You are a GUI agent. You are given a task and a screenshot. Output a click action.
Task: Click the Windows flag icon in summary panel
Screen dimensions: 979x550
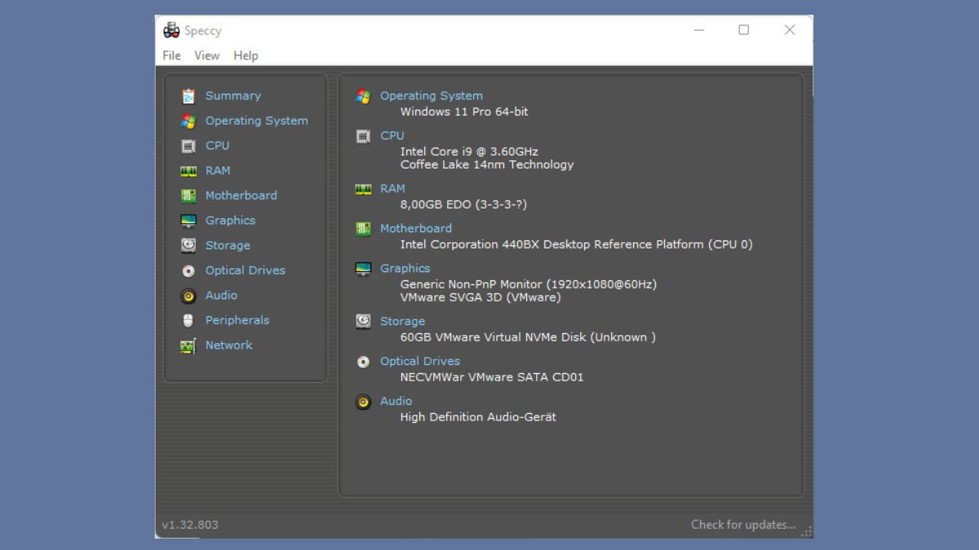[x=363, y=96]
